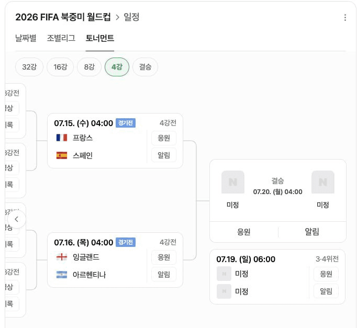Viewport: 357px width, 328px height.
Task: Click the France flag icon
Action: click(x=62, y=138)
